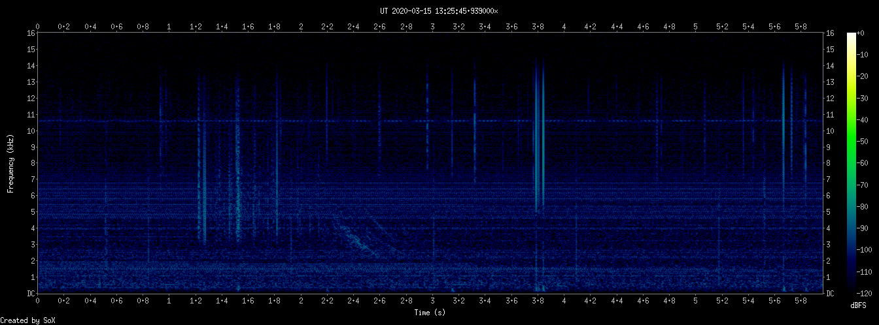The image size is (879, 325).
Task: Click the white top of the color scale bar
Action: coord(851,35)
